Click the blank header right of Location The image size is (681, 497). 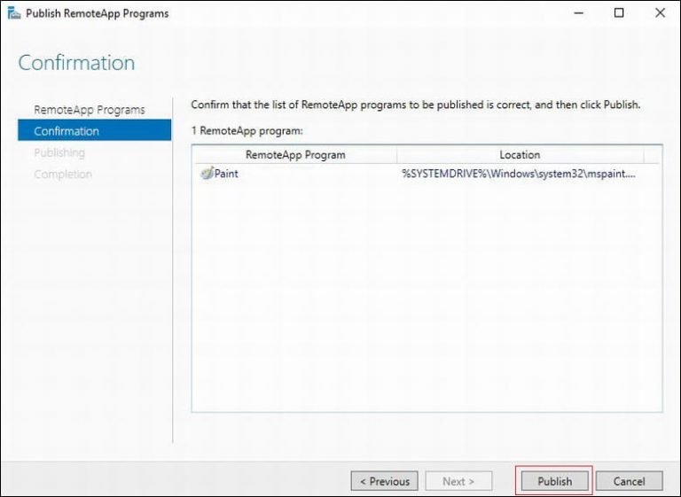point(652,155)
